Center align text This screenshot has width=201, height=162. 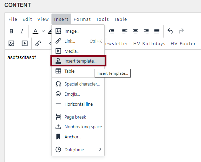pyautogui.click(x=136, y=31)
